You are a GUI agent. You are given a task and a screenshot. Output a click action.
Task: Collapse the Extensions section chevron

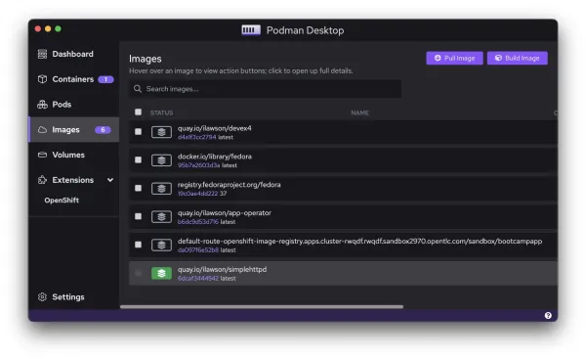110,180
